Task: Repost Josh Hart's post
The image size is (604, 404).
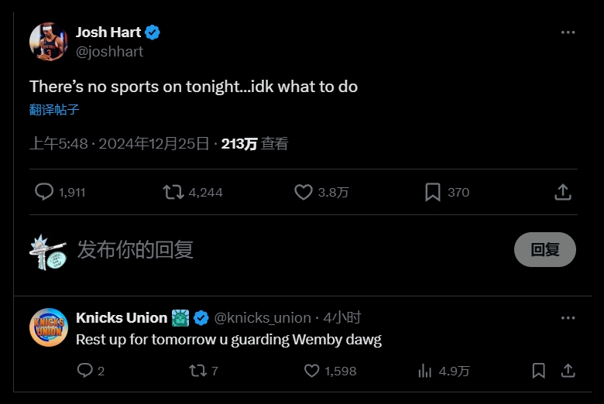Action: tap(173, 192)
